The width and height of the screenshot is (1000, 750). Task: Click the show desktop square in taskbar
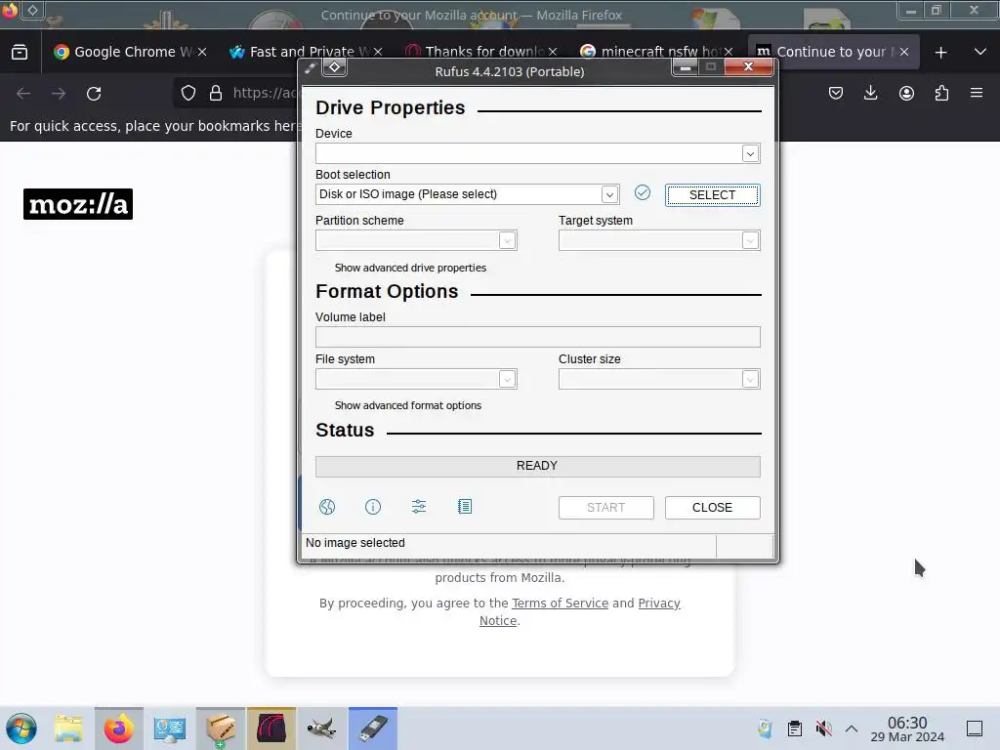click(x=975, y=729)
